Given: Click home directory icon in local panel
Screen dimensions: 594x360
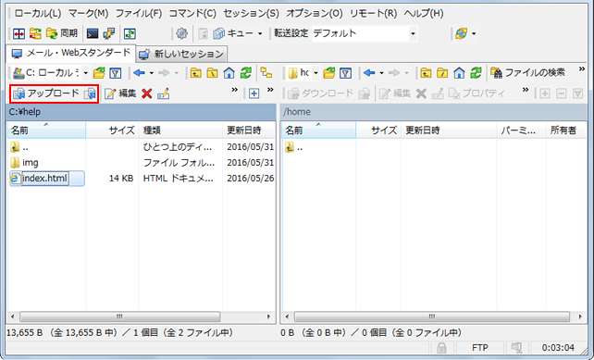Looking at the screenshot, I should [229, 73].
